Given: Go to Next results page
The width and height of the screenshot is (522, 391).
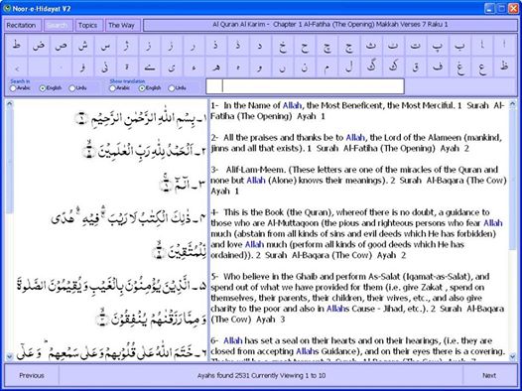Looking at the screenshot, I should 489,375.
